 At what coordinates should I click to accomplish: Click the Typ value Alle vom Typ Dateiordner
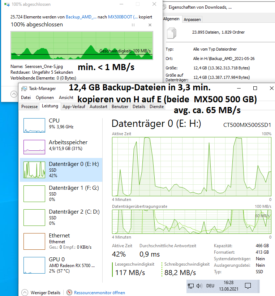pos(215,49)
